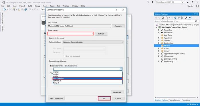
Task: Click the New Project toolbar icon
Action: coord(14,9)
